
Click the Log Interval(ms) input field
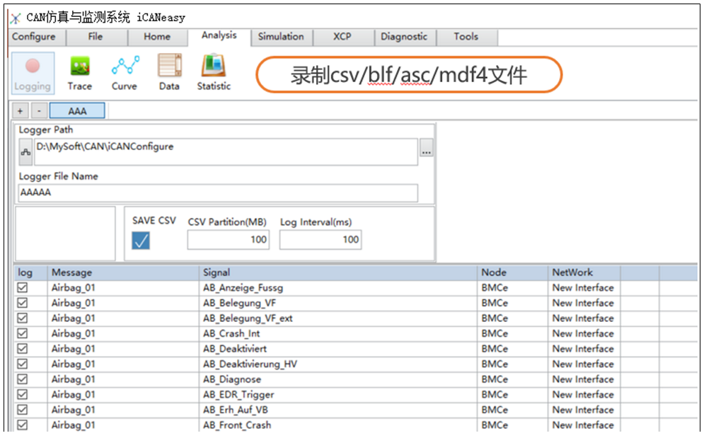tap(320, 240)
